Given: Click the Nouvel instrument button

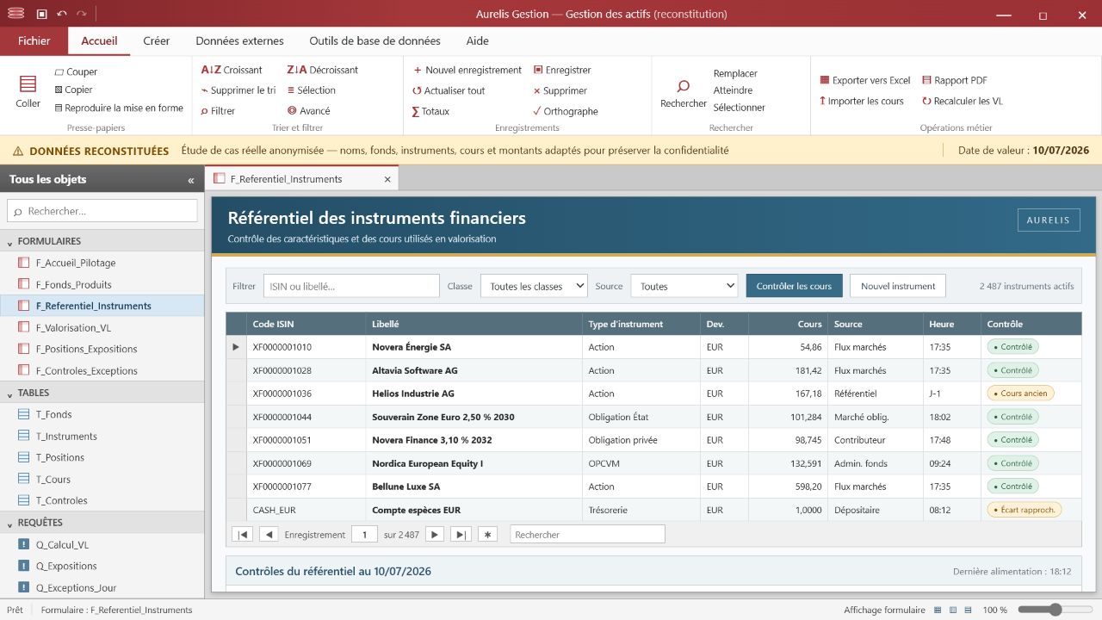Looking at the screenshot, I should point(898,286).
